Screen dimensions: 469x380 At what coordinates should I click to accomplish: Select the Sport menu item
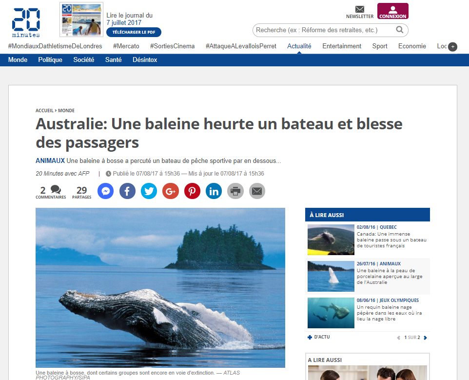click(380, 46)
